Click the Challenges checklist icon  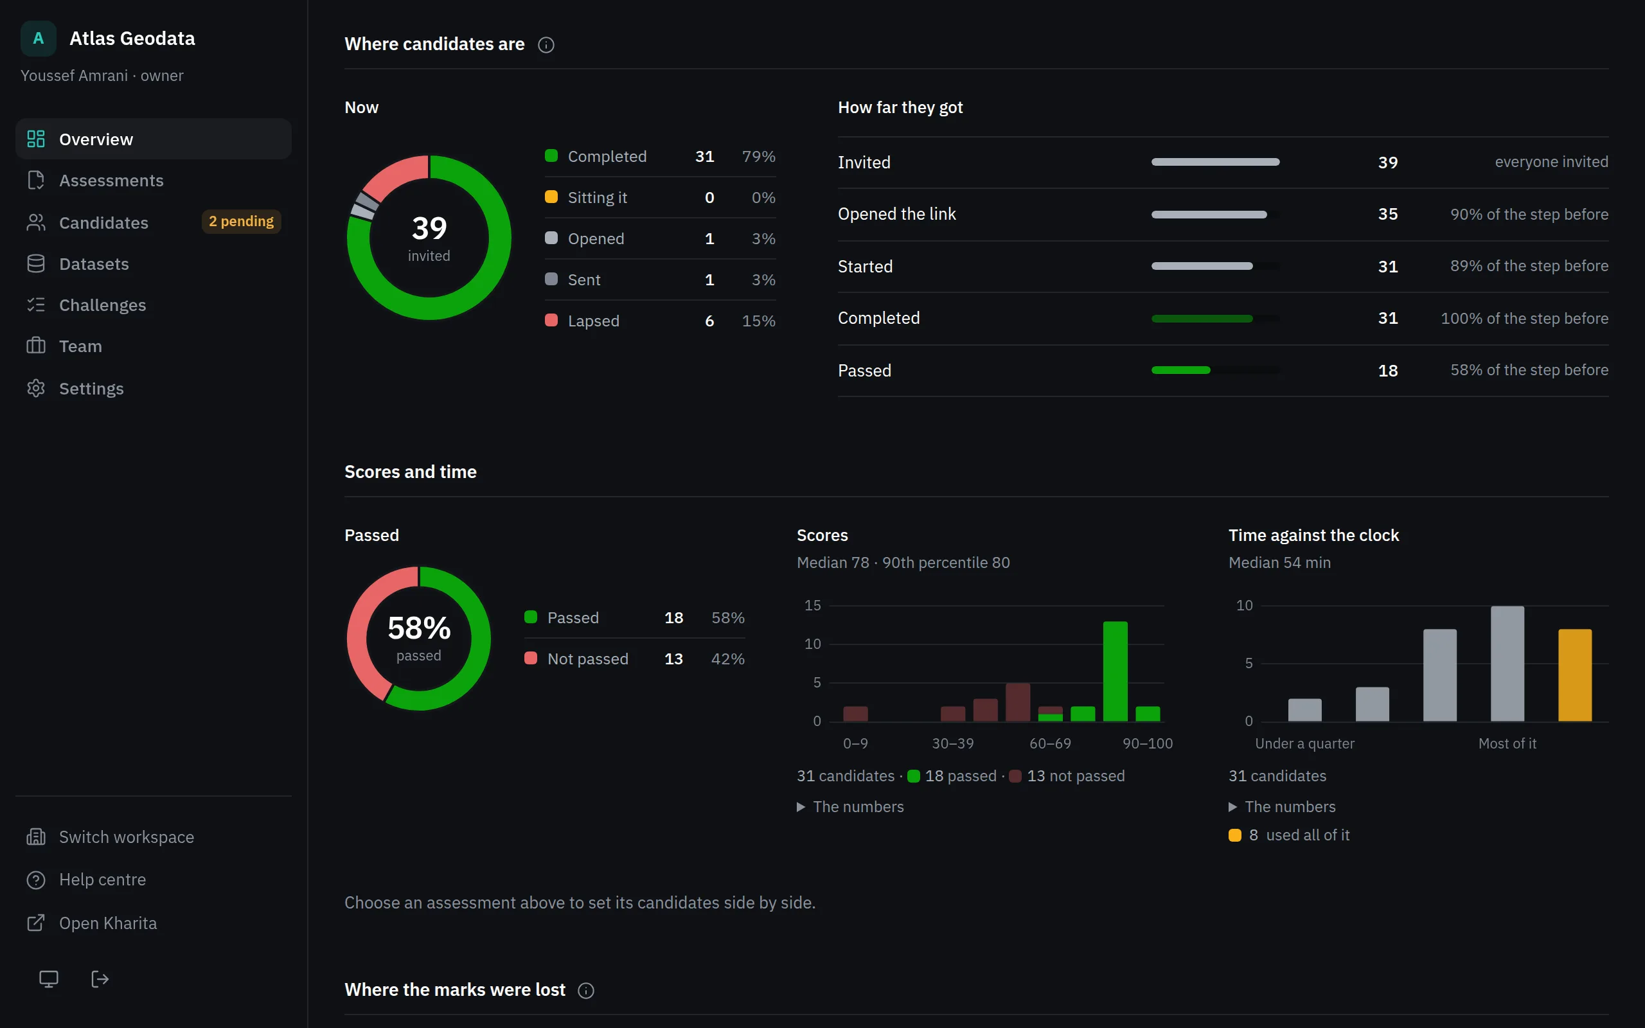point(36,305)
